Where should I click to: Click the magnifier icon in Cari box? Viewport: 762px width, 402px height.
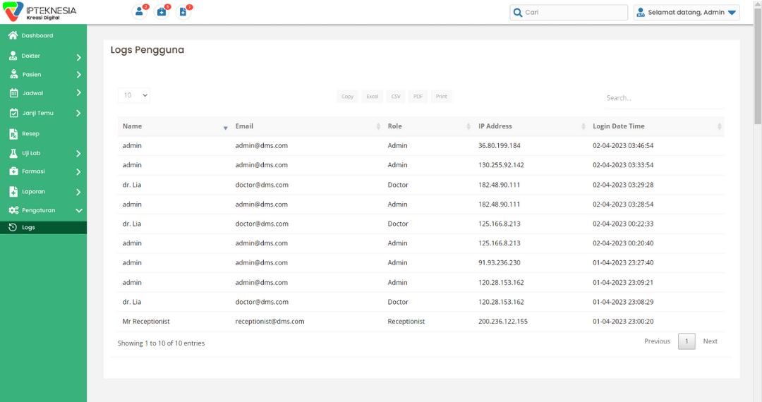coord(518,13)
